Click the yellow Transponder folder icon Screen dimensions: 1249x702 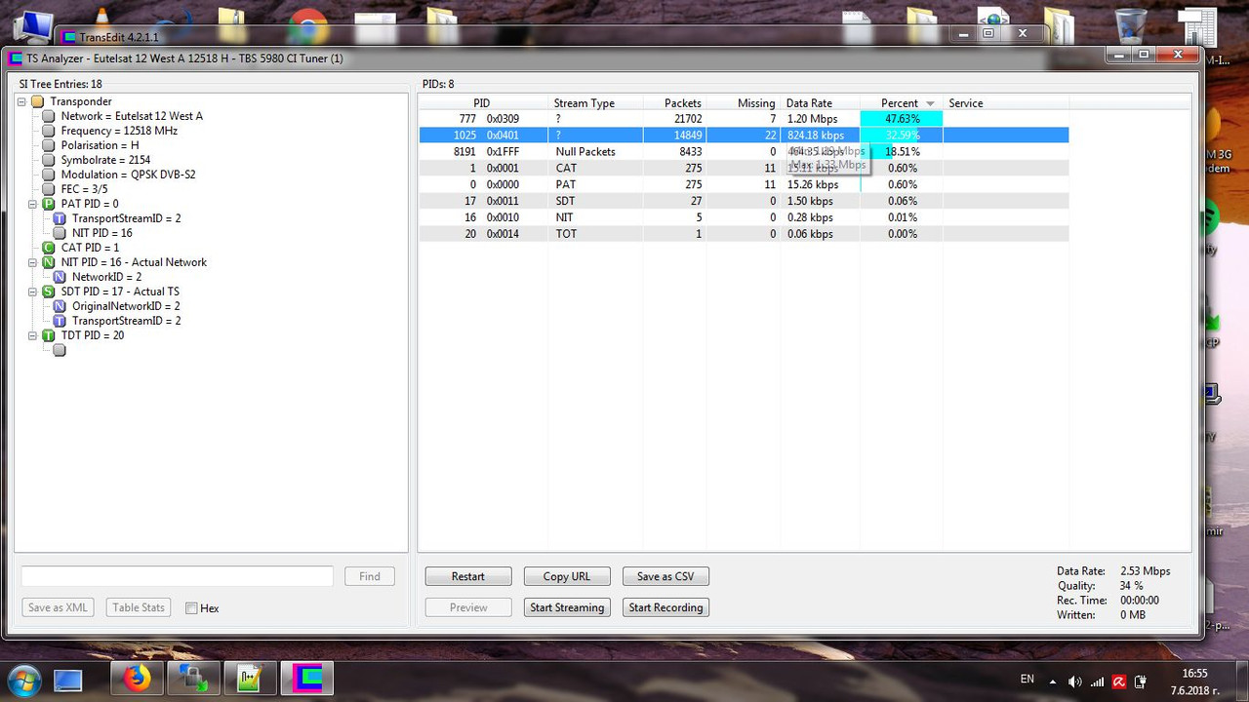click(x=37, y=101)
